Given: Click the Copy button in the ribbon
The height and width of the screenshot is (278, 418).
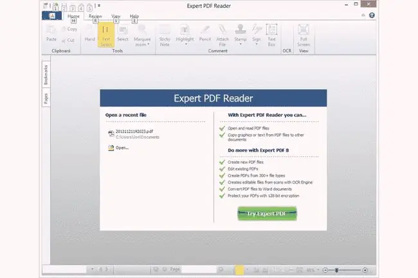Looking at the screenshot, I should pyautogui.click(x=69, y=29).
